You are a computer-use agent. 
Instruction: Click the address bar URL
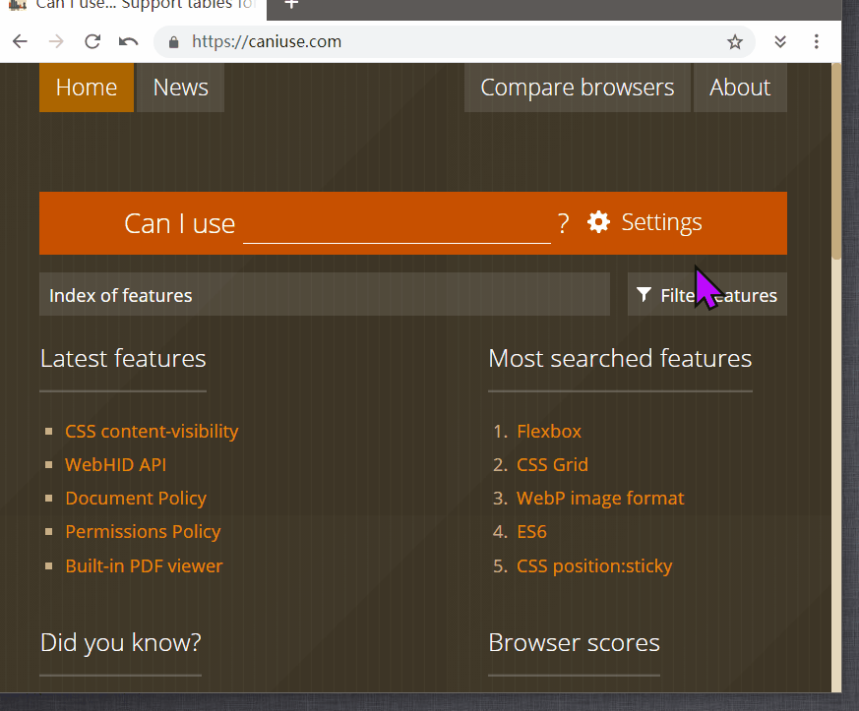(x=267, y=41)
